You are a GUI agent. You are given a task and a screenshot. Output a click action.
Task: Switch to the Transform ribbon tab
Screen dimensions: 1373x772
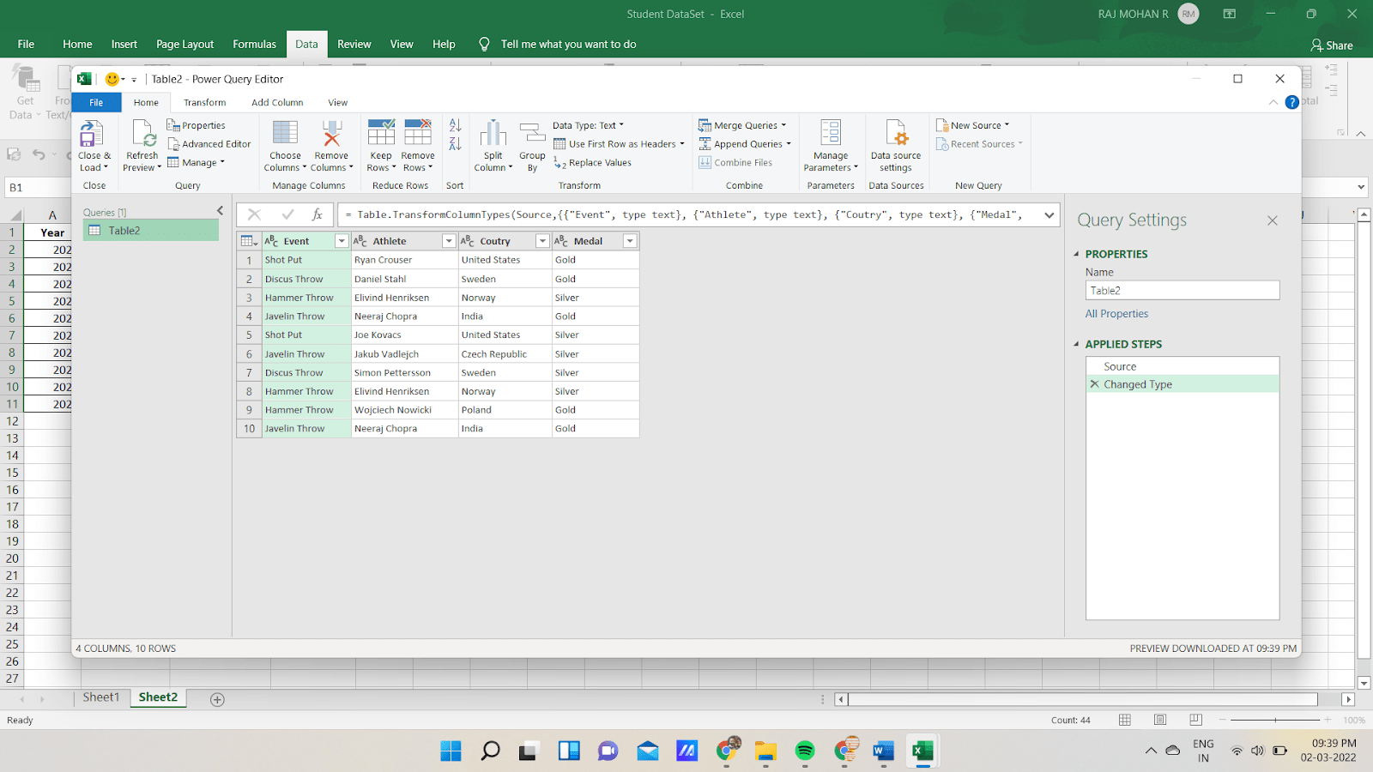click(x=204, y=102)
